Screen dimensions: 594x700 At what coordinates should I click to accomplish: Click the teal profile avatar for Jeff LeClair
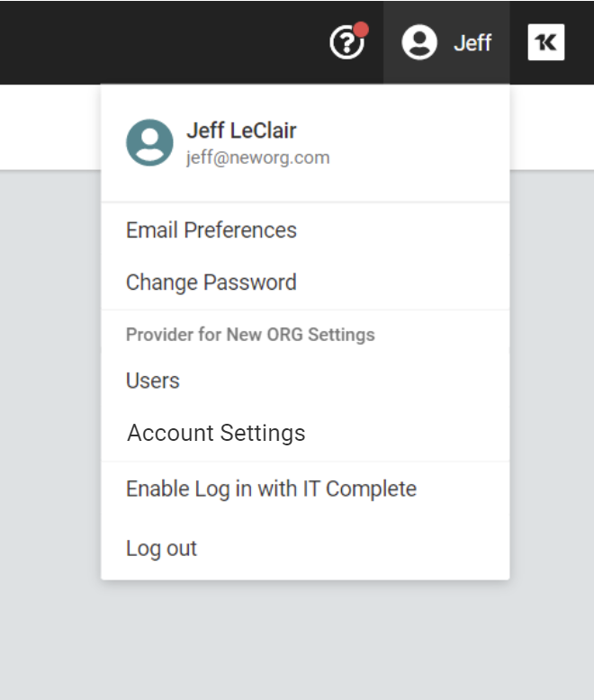click(149, 142)
